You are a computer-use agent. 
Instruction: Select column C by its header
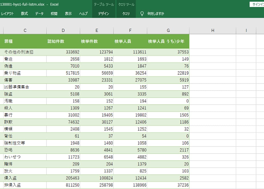tap(25, 30)
